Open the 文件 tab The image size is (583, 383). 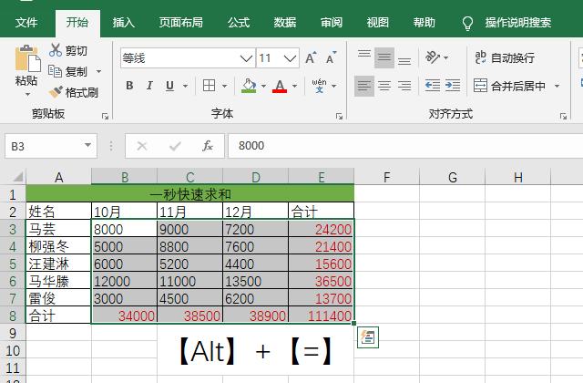pos(26,23)
